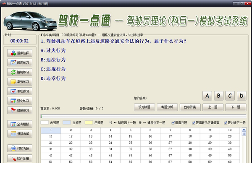The width and height of the screenshot is (252, 169).
Task: Click the 当前题 legend color box
Action: 67,122
